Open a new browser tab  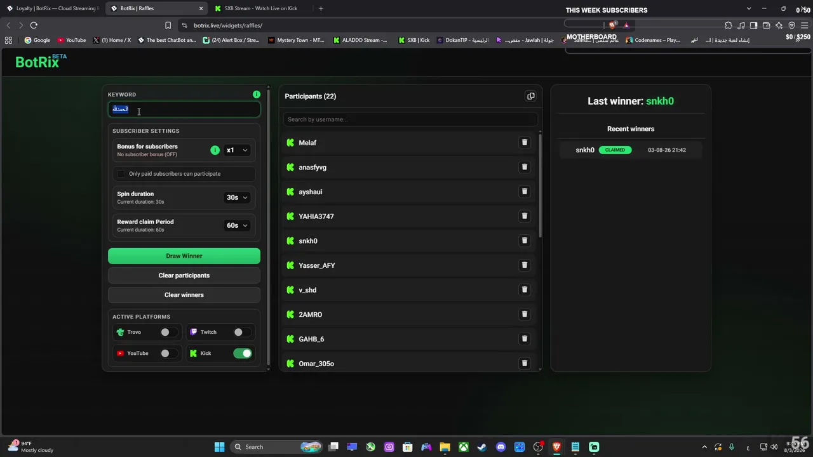321,8
